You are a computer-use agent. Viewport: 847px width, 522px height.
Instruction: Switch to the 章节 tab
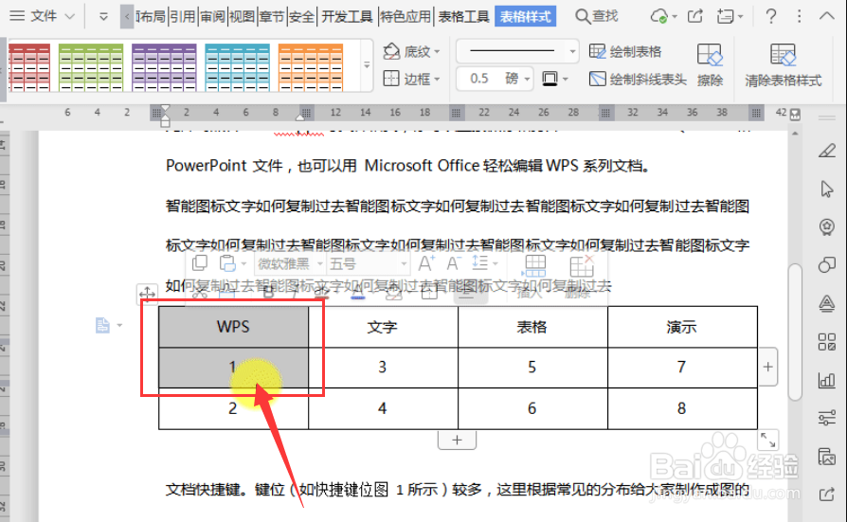[272, 17]
